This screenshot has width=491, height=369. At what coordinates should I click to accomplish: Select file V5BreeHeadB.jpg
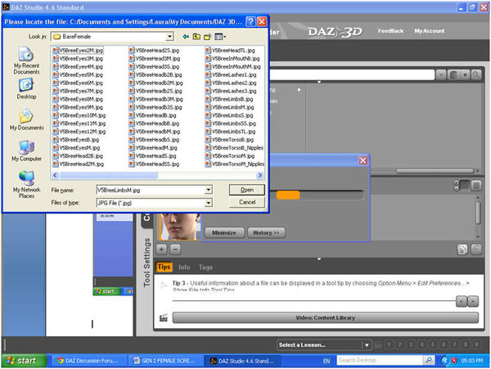152,115
